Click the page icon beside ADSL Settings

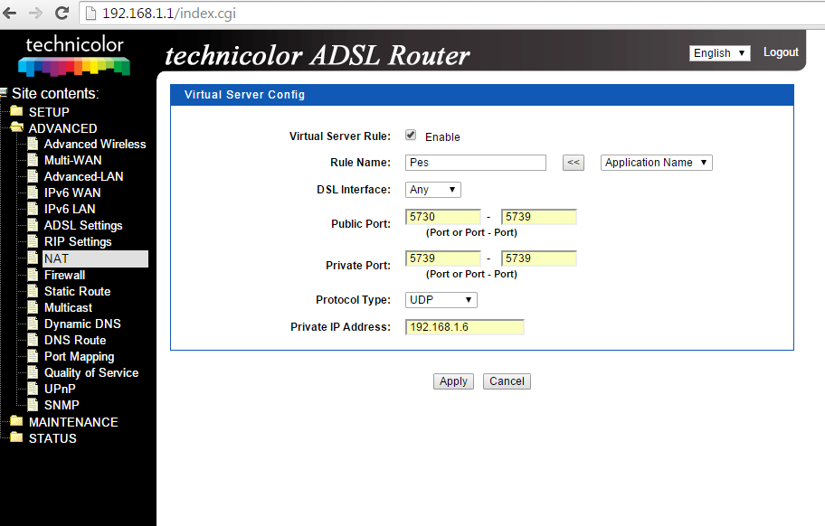coord(33,225)
